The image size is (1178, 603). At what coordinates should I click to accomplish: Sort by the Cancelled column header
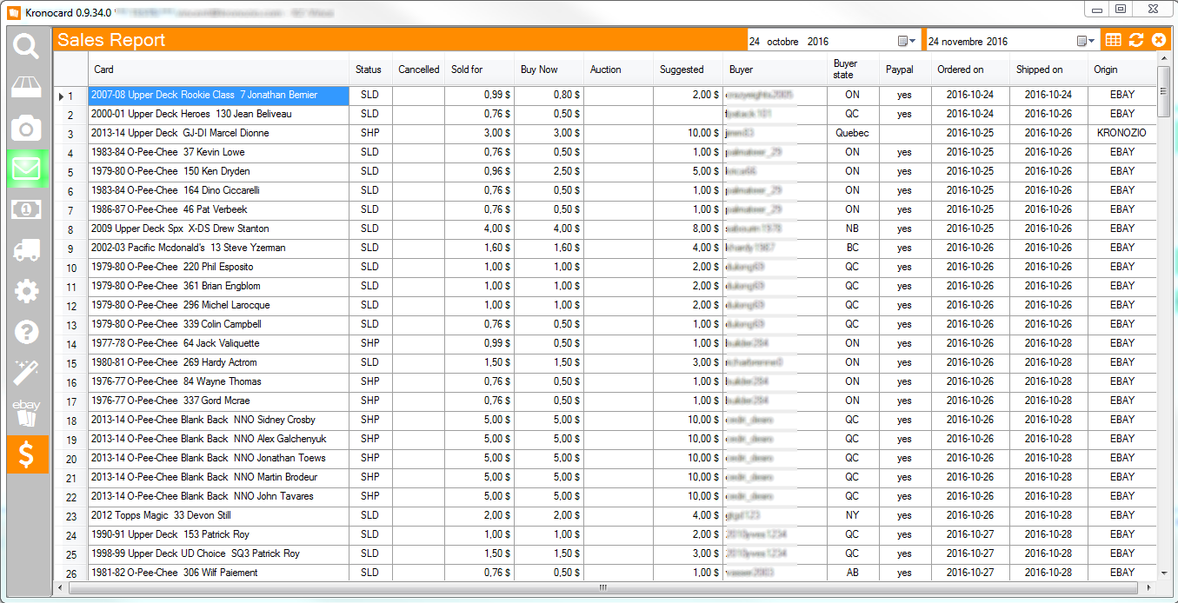(x=419, y=70)
